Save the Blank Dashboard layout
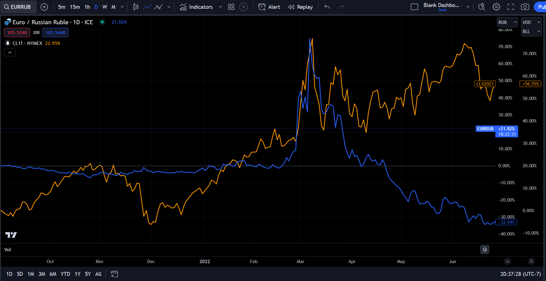546x281 pixels. tap(442, 10)
